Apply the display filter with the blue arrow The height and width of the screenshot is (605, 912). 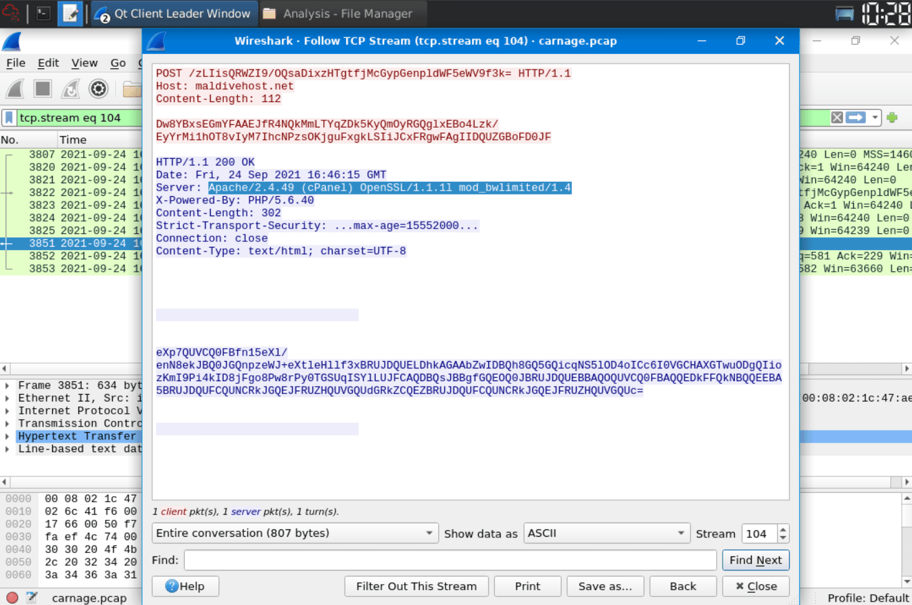(x=856, y=118)
